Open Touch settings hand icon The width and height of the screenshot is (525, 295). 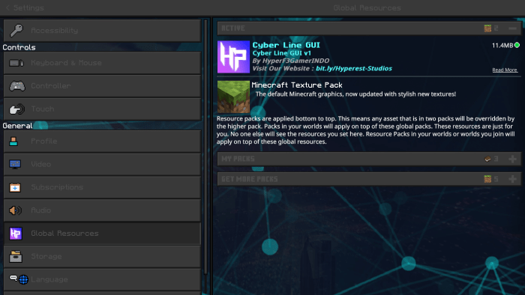coord(16,109)
